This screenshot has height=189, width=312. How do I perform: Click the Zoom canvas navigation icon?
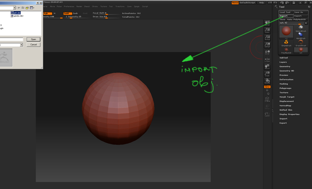[267, 31]
